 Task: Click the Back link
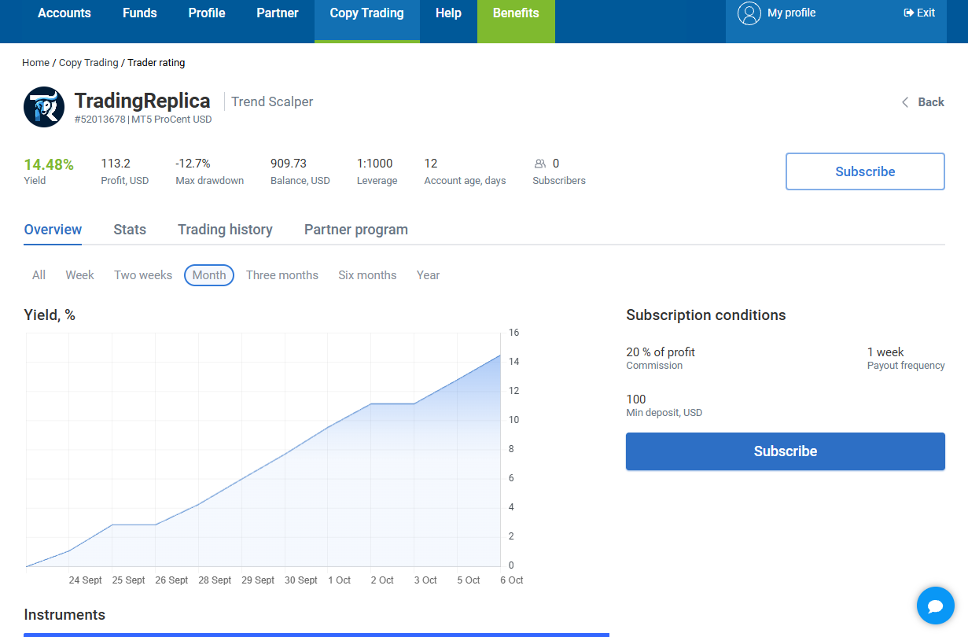point(931,102)
